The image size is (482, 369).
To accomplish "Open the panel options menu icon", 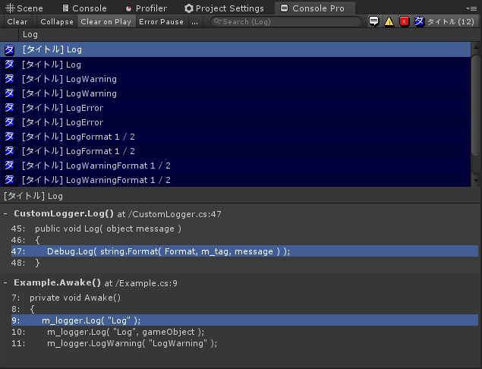I will click(471, 8).
